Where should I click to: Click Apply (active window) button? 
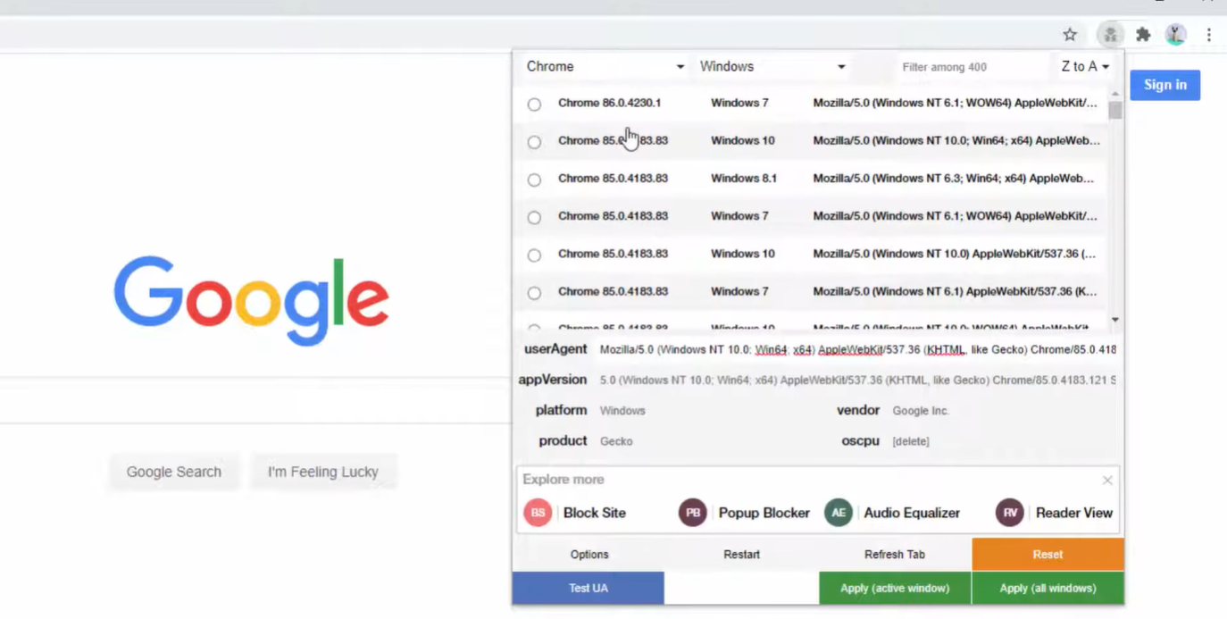click(x=895, y=588)
